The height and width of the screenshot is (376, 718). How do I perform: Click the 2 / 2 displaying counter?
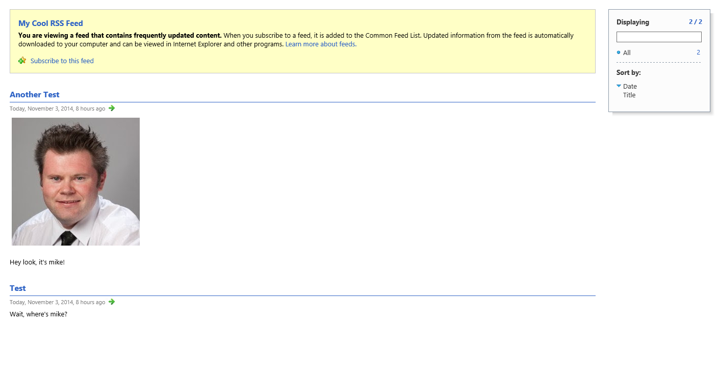[695, 22]
